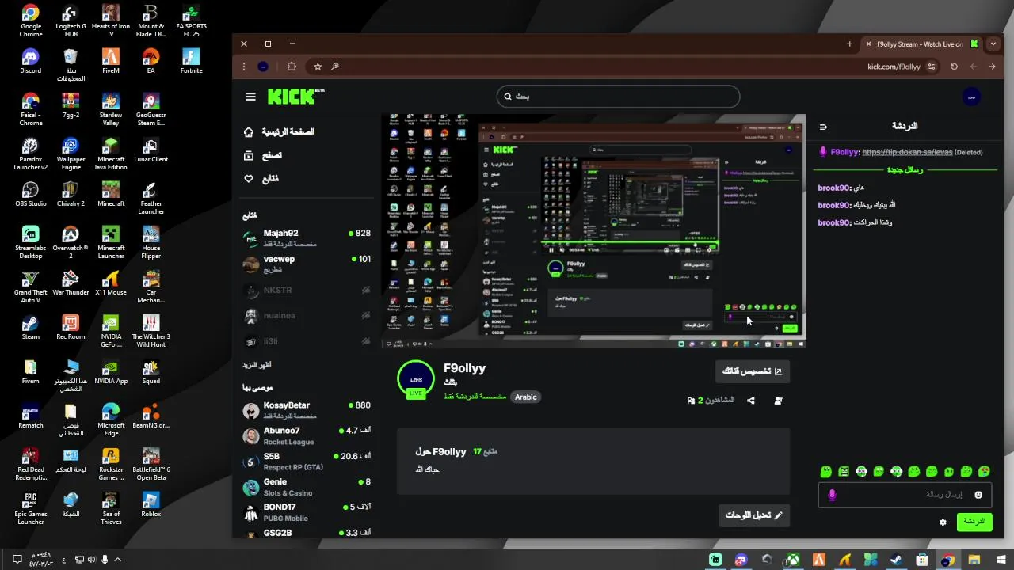Open Majah92 channel in followed list
The height and width of the screenshot is (570, 1014).
tap(307, 237)
